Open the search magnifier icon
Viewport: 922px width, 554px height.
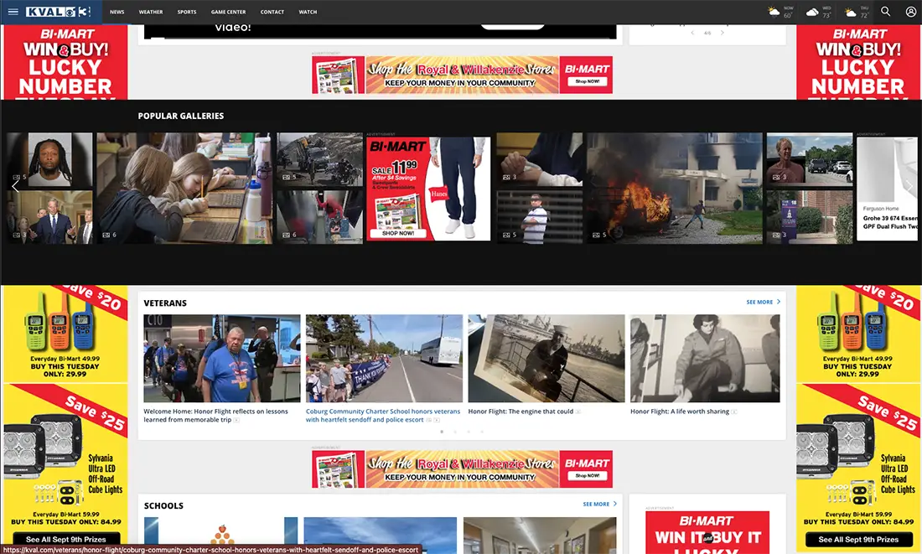tap(886, 12)
